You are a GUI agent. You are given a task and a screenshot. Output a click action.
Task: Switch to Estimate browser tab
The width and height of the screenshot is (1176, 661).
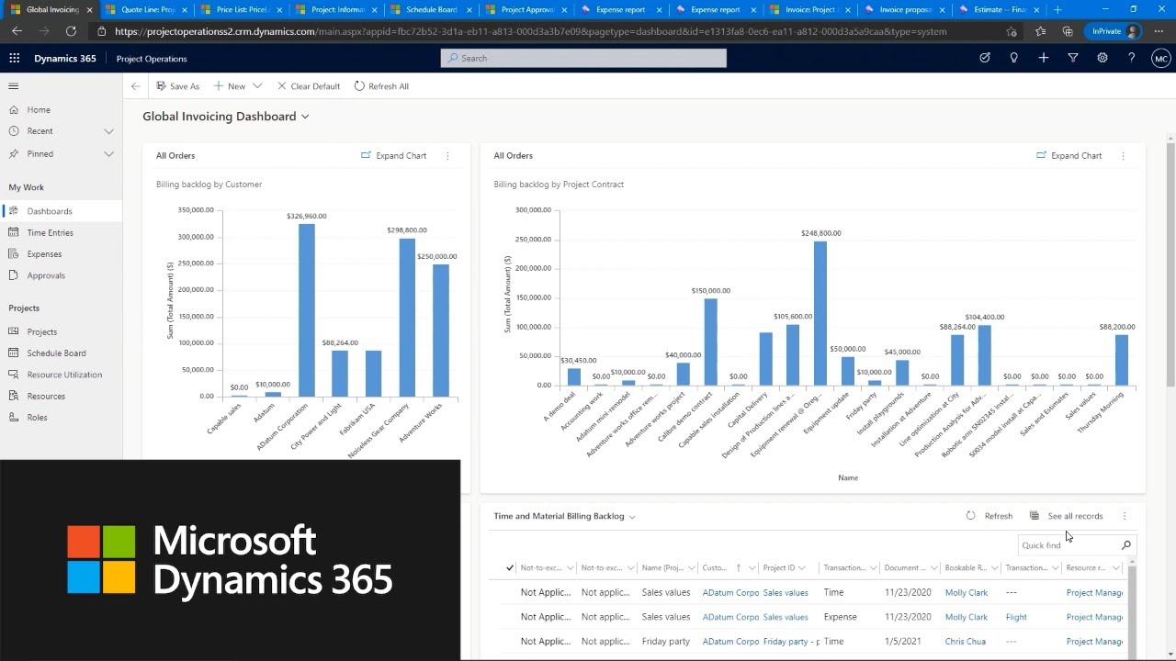pos(1000,9)
